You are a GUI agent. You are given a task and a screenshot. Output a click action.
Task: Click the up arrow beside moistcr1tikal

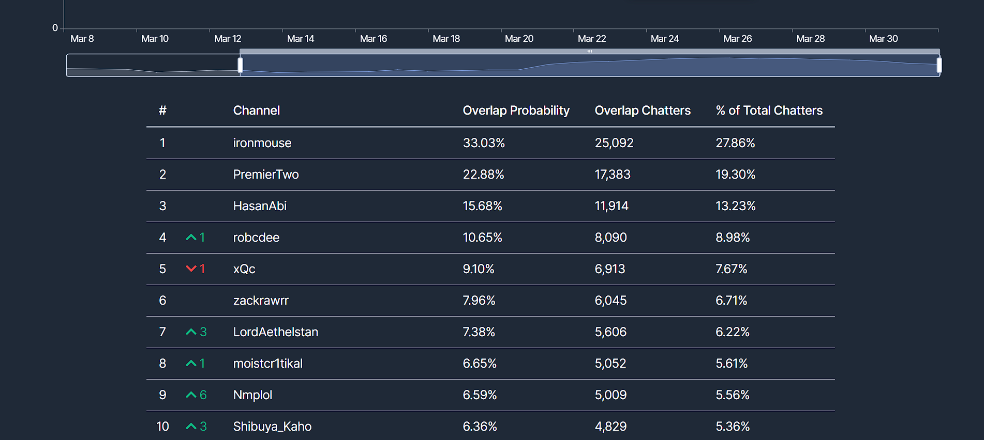pos(191,364)
